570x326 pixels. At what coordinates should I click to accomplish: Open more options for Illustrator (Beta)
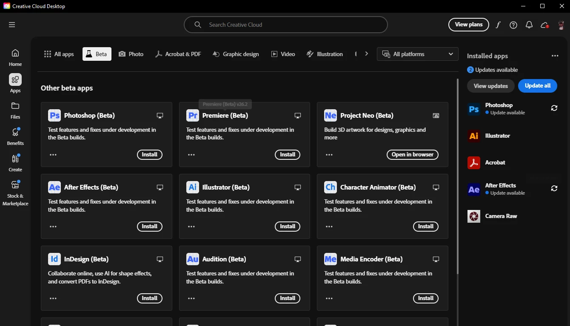pyautogui.click(x=191, y=227)
